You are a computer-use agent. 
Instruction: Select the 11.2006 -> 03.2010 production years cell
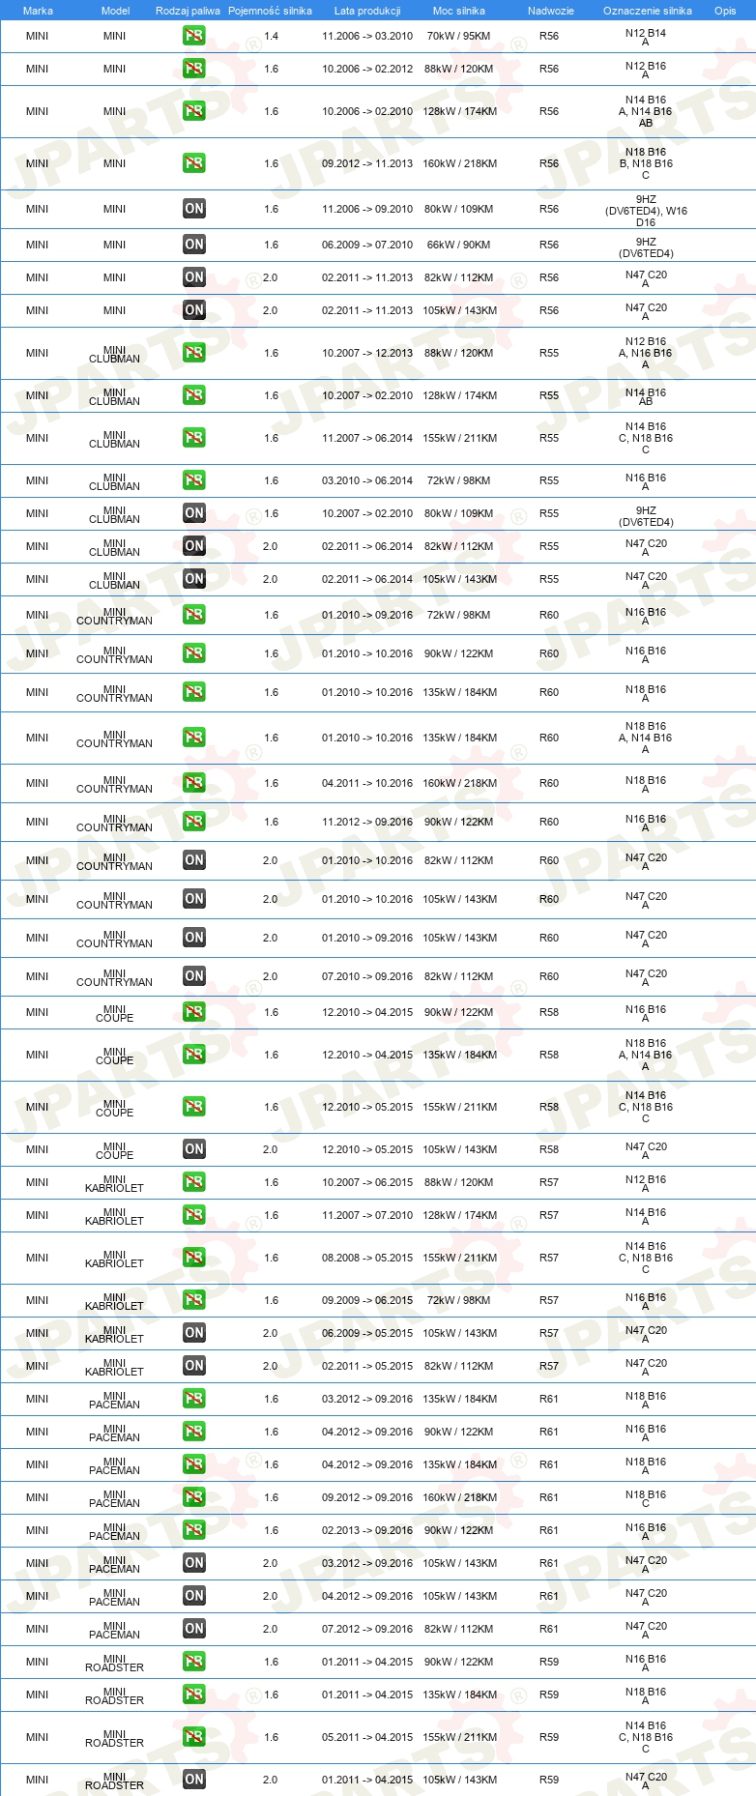pos(367,36)
